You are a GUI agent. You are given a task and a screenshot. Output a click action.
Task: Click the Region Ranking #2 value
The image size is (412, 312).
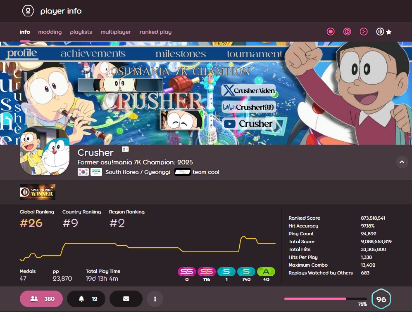[x=117, y=223]
